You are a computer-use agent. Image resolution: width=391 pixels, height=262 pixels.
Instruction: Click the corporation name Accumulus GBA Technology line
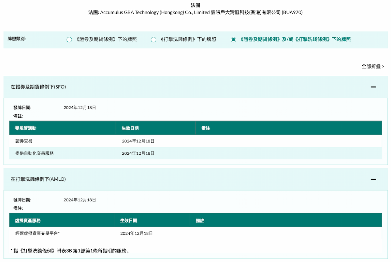point(195,13)
